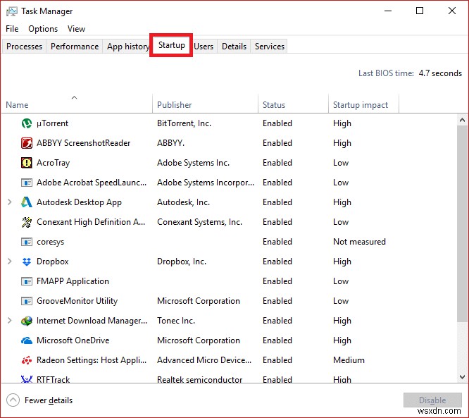This screenshot has height=418, width=469.
Task: Expand the Dropbox entry
Action: pos(10,262)
